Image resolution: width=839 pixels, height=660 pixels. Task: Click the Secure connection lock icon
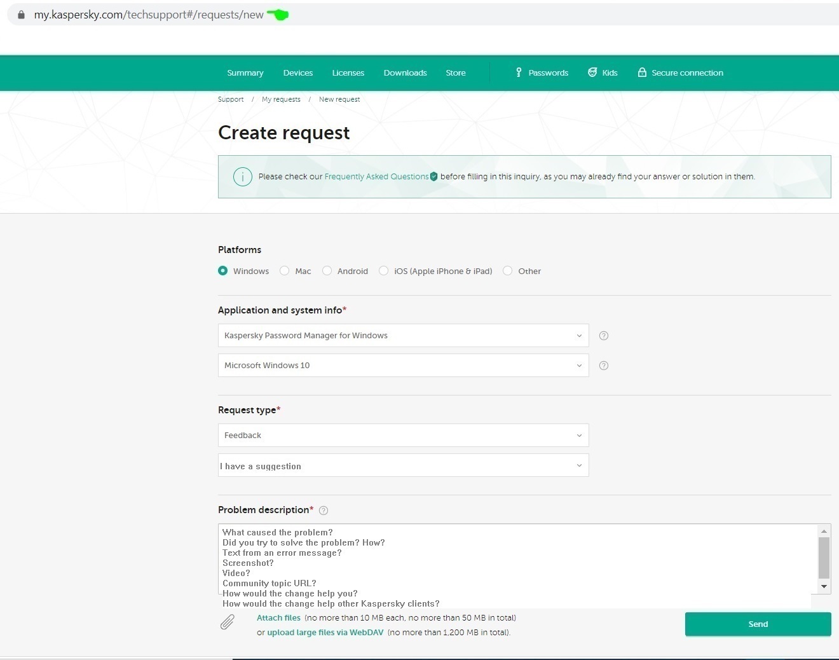click(642, 72)
